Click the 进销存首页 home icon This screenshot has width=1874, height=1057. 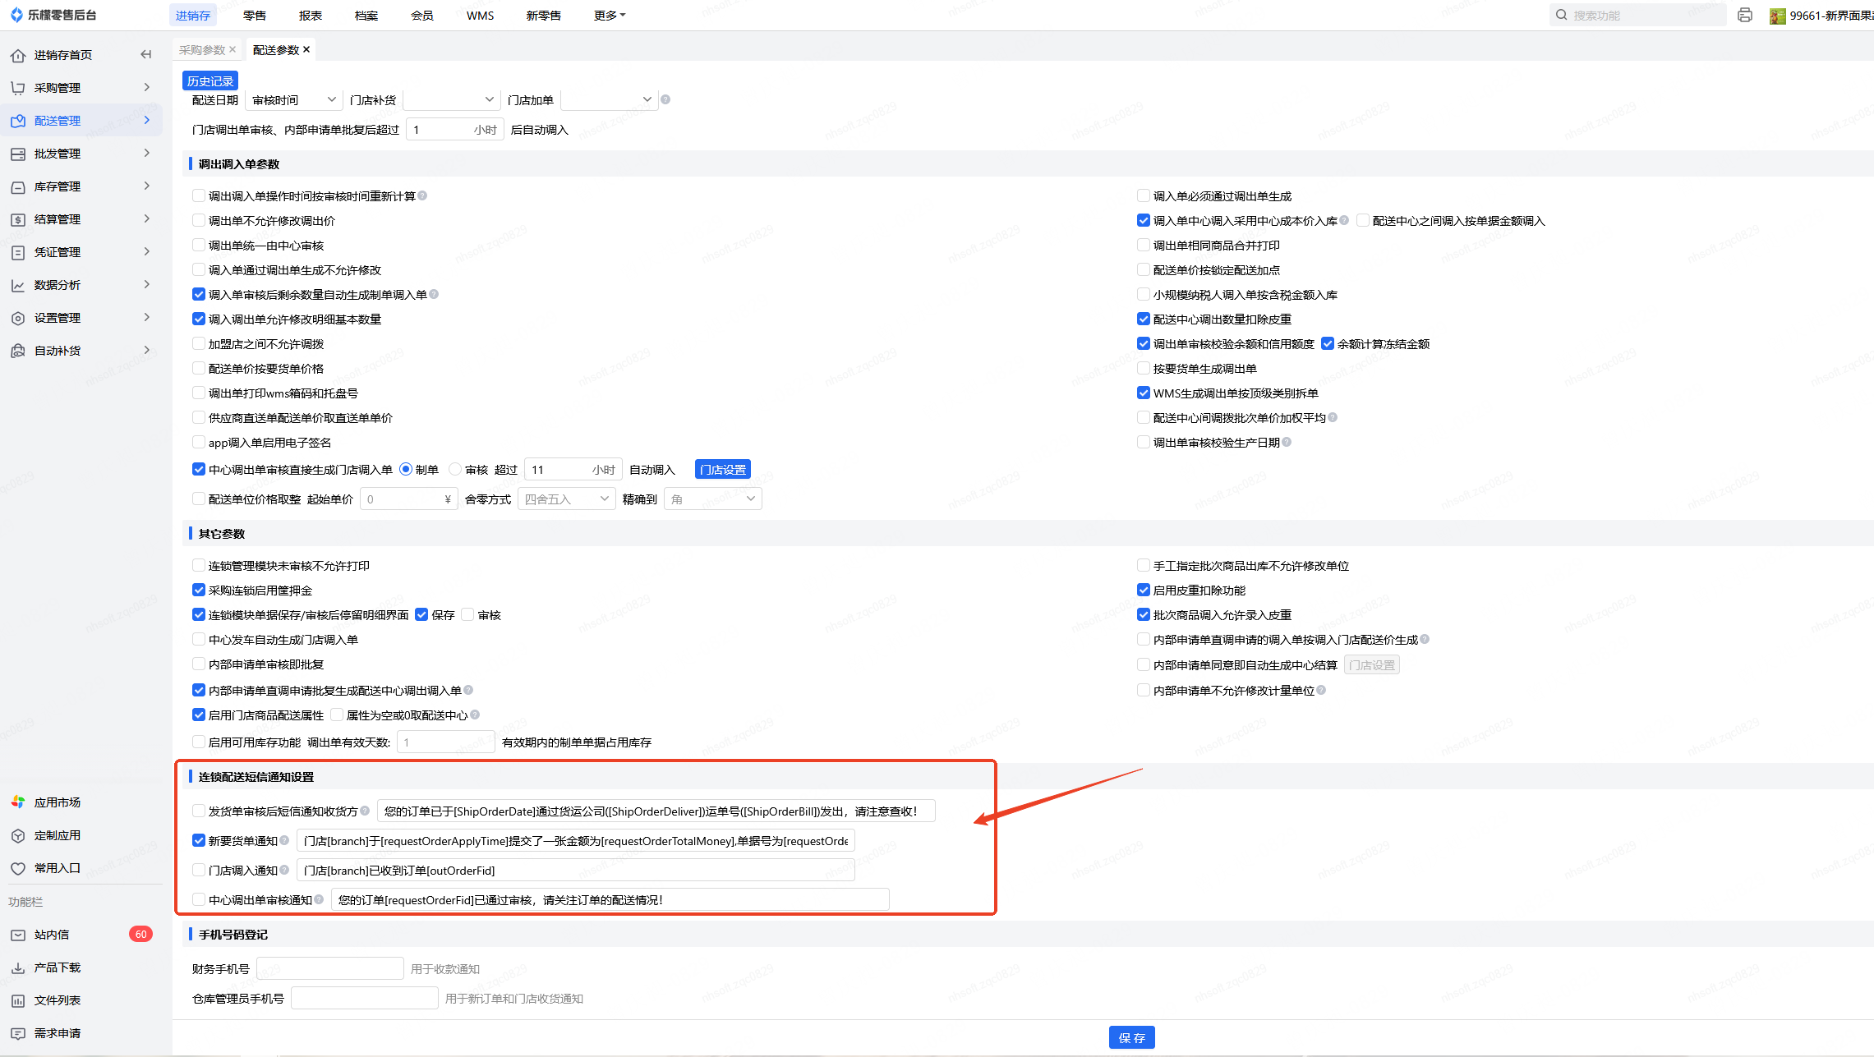18,55
